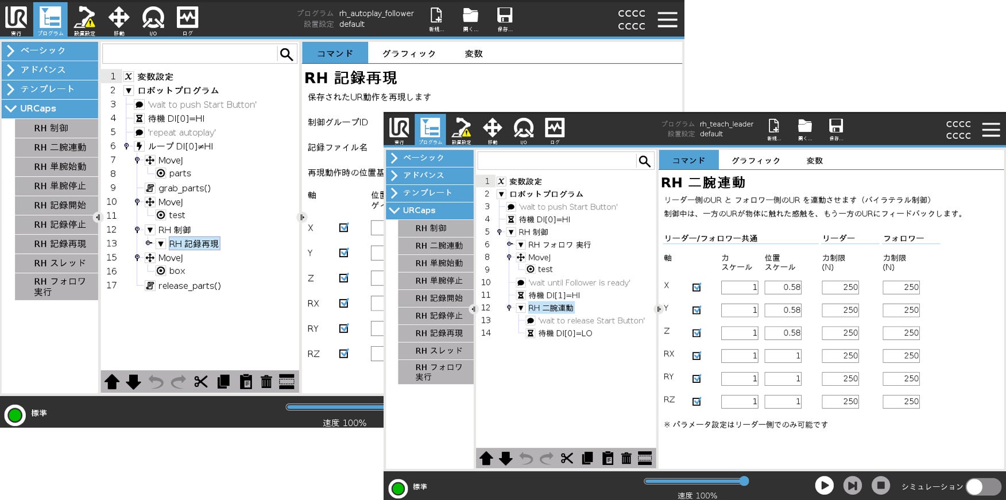Uncheck the RX axis checkbox in RH 二腕連動
The width and height of the screenshot is (1006, 500).
(x=697, y=356)
